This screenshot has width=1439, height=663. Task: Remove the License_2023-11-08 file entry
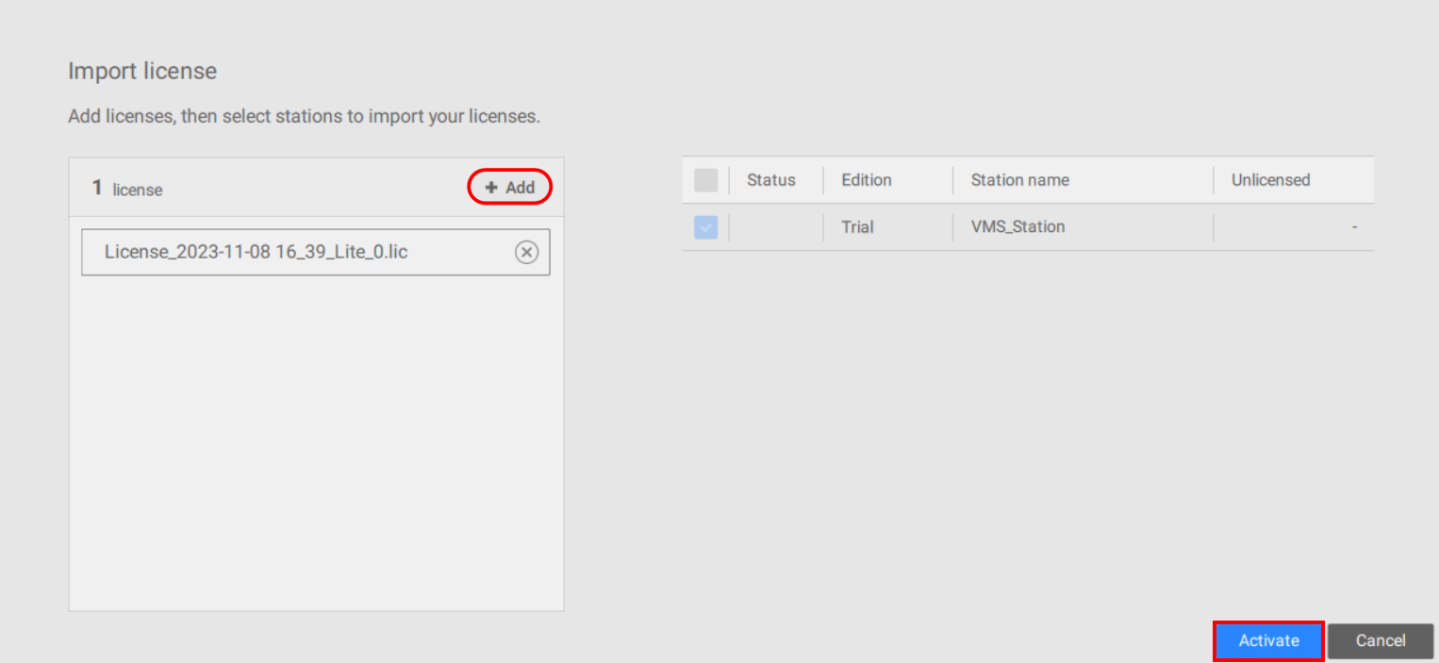point(526,252)
